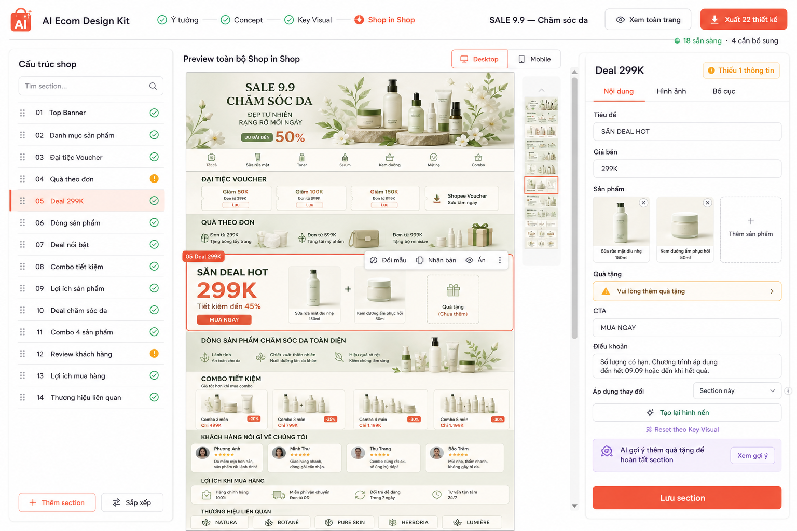The height and width of the screenshot is (531, 797).
Task: Click the AI suggestion icon in purple banner
Action: [607, 452]
